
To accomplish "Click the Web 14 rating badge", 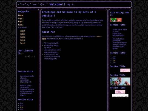I will click(x=116, y=20).
